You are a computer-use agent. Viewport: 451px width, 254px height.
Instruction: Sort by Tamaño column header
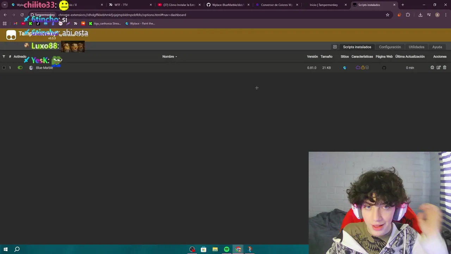click(x=326, y=56)
